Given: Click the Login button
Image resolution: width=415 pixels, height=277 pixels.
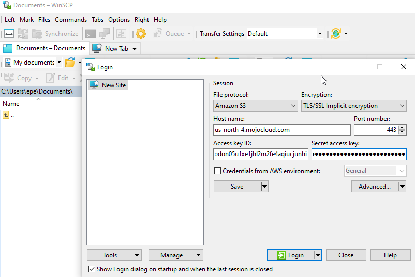Looking at the screenshot, I should point(291,255).
